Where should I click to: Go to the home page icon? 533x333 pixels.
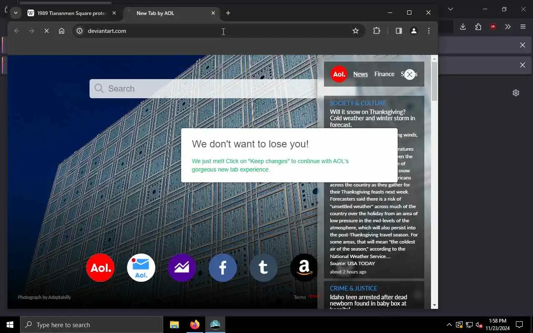pos(62,31)
